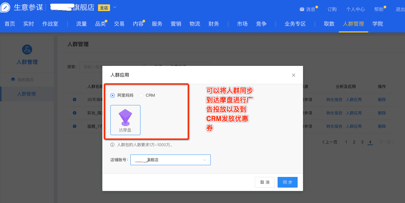Go to pagination page 2
This screenshot has width=405, height=203.
coord(354,142)
